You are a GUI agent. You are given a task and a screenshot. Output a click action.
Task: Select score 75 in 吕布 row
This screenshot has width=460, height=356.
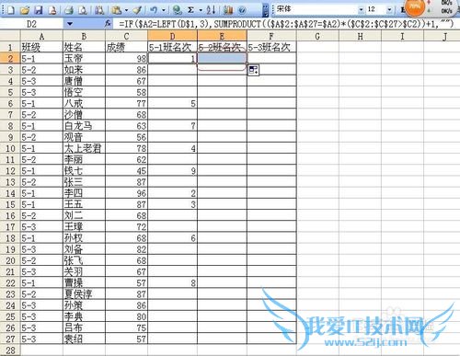(126, 327)
